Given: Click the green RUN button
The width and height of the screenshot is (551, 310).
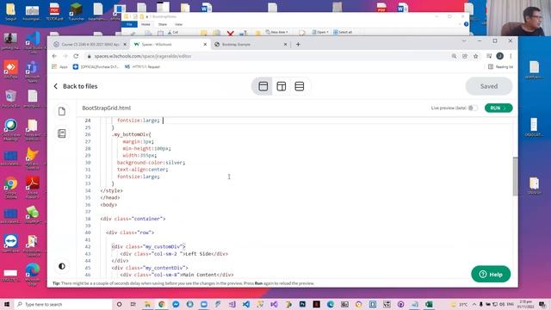Looking at the screenshot, I should coord(498,108).
